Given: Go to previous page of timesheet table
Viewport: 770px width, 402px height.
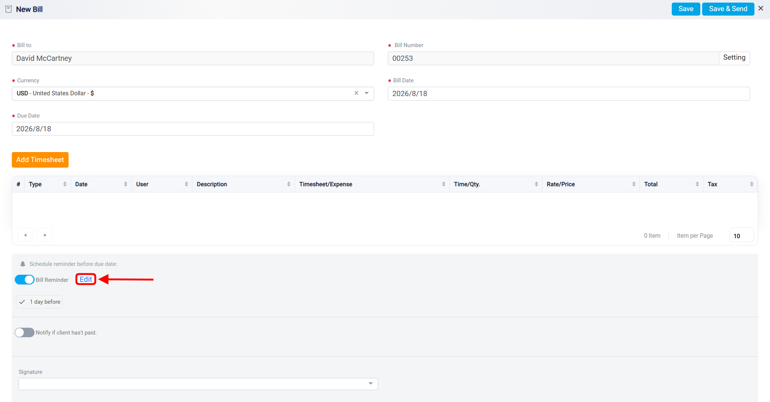Looking at the screenshot, I should [x=26, y=235].
